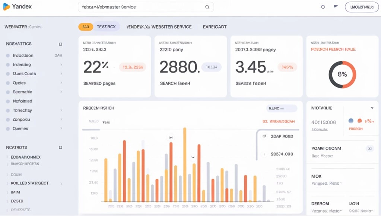This screenshot has height=216, width=381.
Task: Click the search magnifier icon in the search bar
Action: coord(207,7)
